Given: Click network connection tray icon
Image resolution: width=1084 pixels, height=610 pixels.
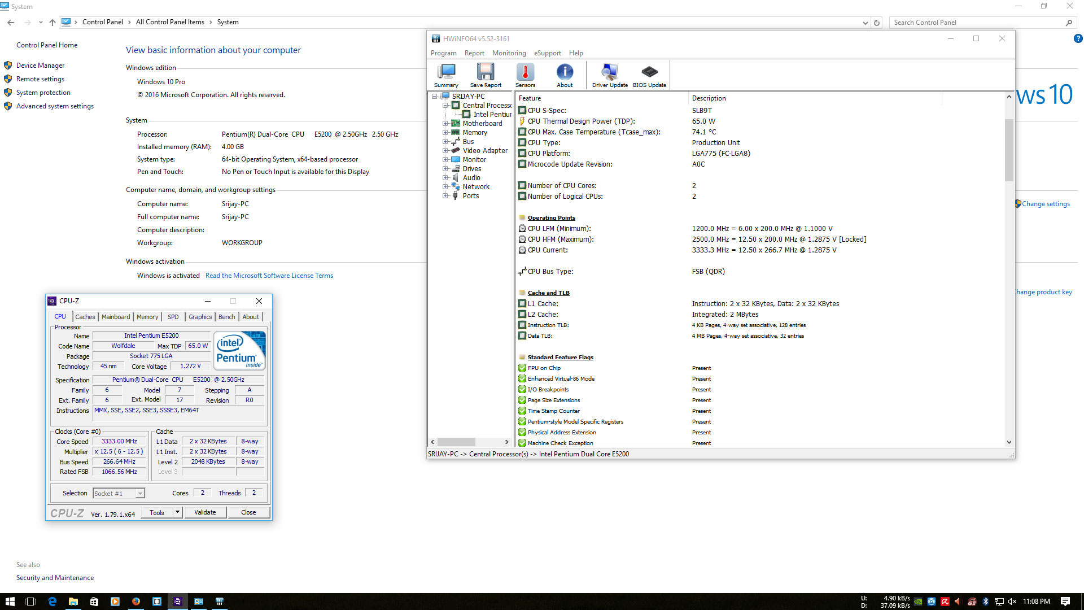Looking at the screenshot, I should click(999, 602).
